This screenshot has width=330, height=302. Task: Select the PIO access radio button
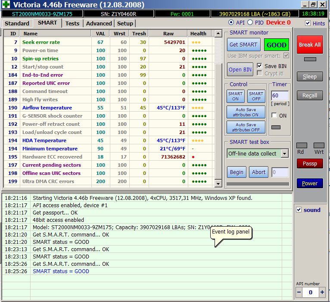point(250,22)
